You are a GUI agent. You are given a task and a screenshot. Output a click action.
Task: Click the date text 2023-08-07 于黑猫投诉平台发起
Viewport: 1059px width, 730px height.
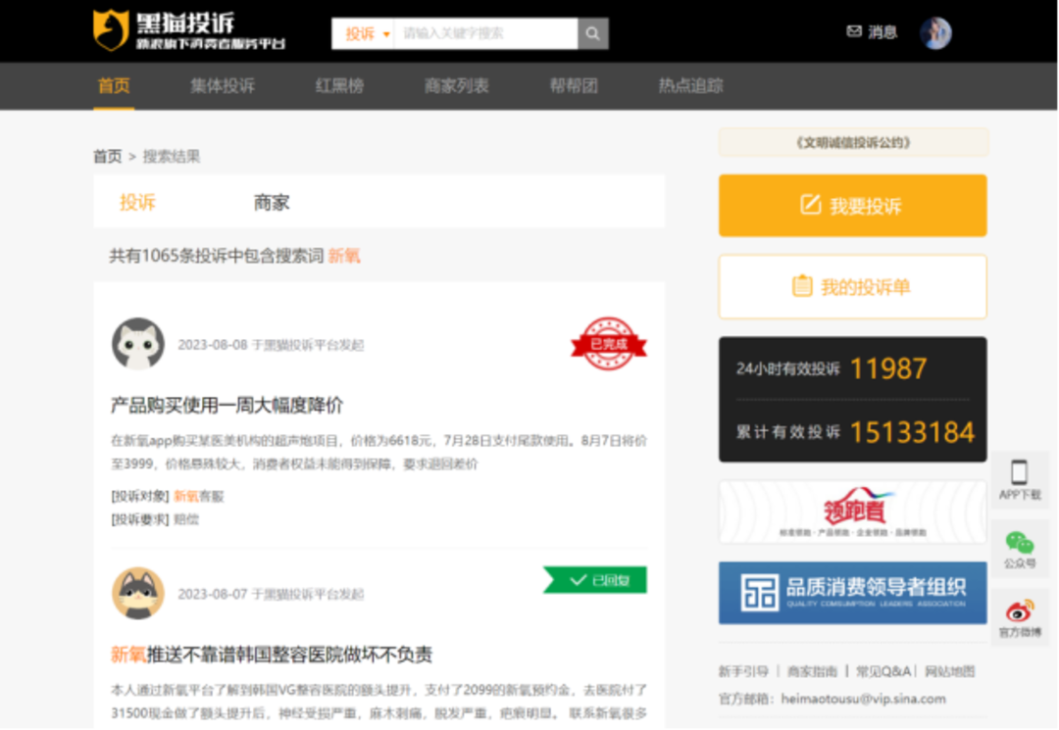(x=271, y=595)
